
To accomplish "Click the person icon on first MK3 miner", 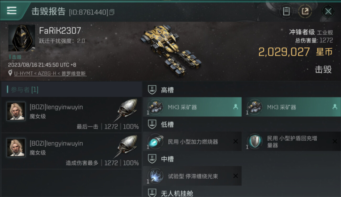I will [236, 107].
